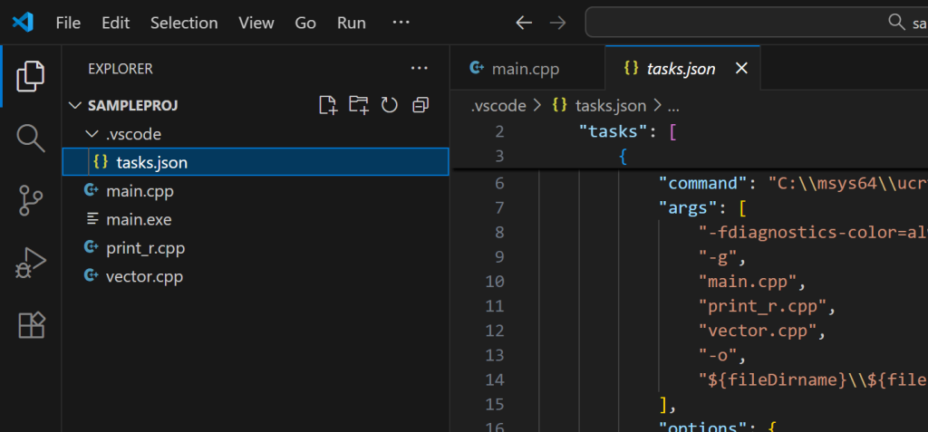Open the File menu

tap(68, 23)
